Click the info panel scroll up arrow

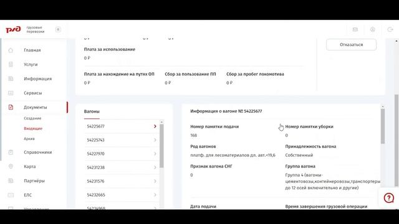[x=382, y=107]
